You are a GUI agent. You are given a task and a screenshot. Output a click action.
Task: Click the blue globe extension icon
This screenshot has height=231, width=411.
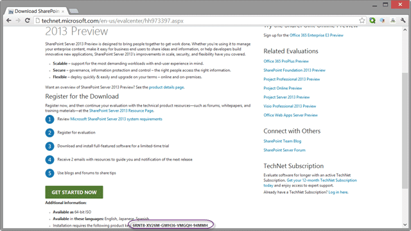[x=383, y=21]
